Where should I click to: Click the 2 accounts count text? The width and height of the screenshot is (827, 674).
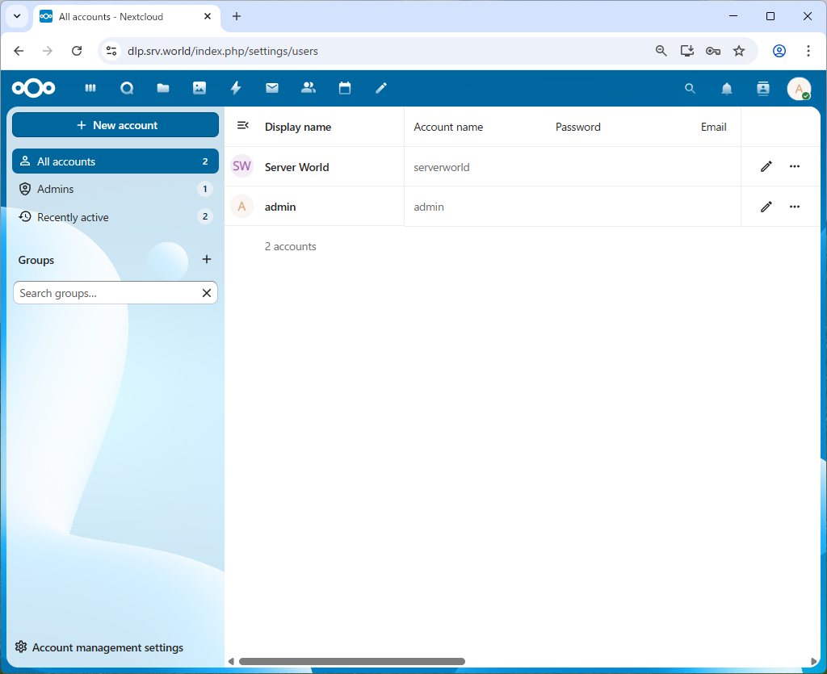291,246
